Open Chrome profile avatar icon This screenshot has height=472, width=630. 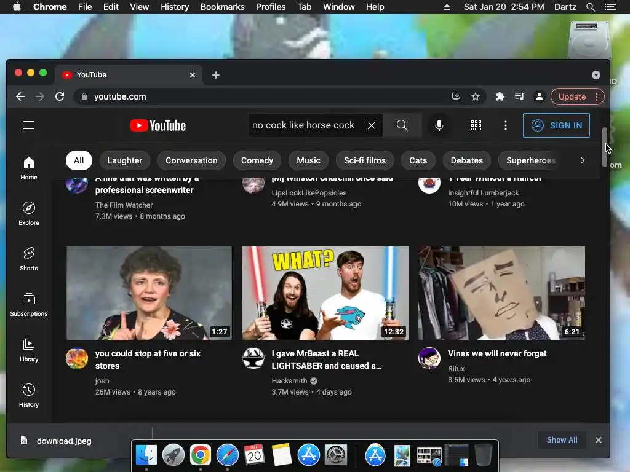(539, 96)
